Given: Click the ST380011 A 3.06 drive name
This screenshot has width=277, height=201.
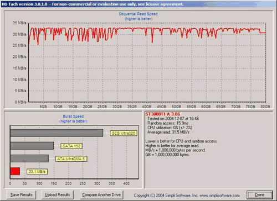Looking at the screenshot, I should coord(162,114).
